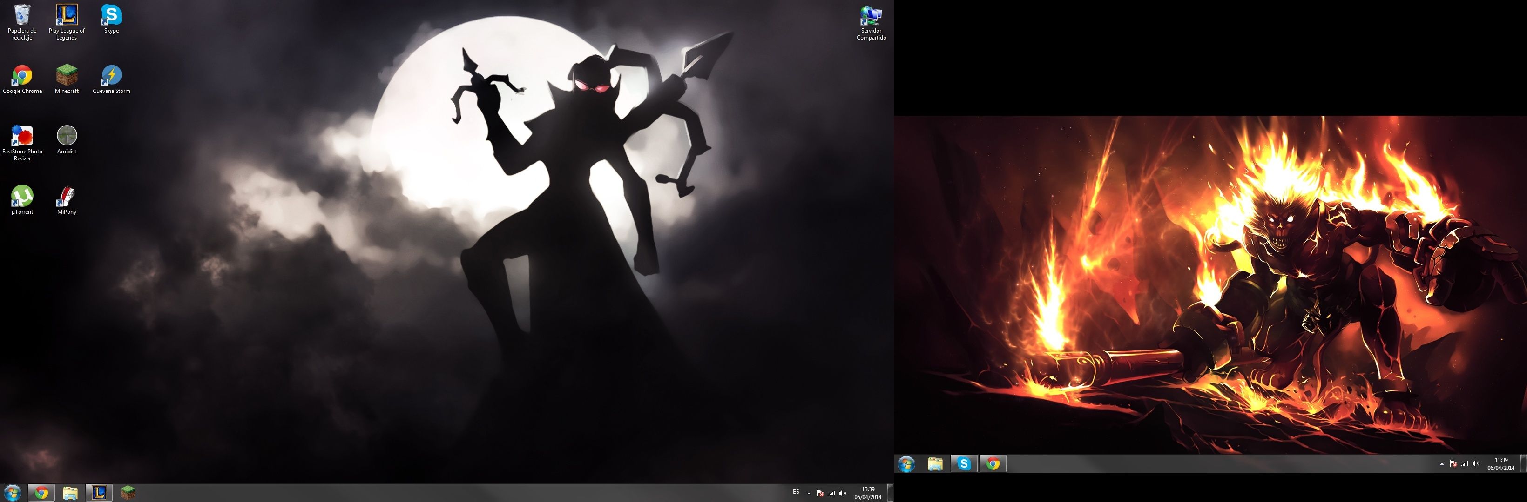Click Chrome on the moon-wallpaper monitor's taskbar

click(x=41, y=493)
